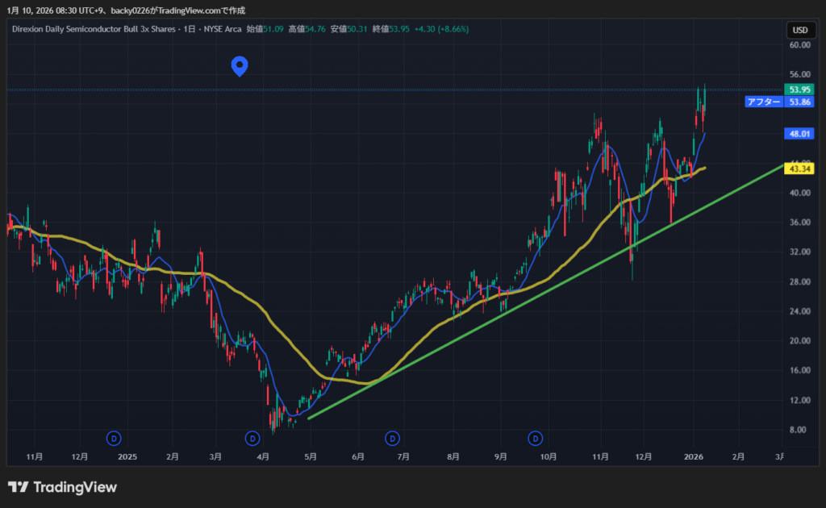Click the blue location pin marker

pos(239,66)
